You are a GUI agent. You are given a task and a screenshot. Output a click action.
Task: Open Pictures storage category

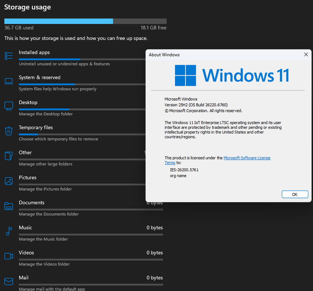84,183
